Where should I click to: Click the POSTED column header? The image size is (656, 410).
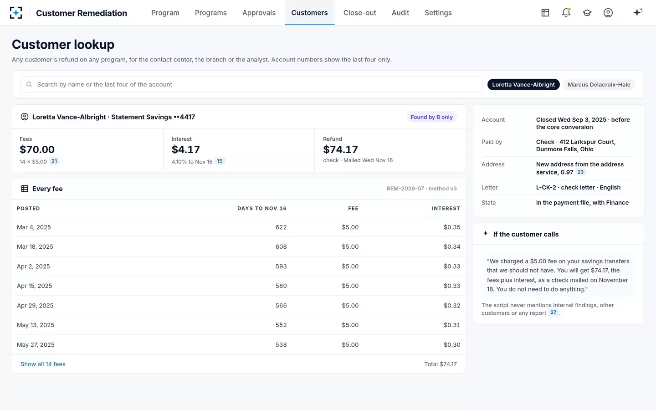point(28,208)
